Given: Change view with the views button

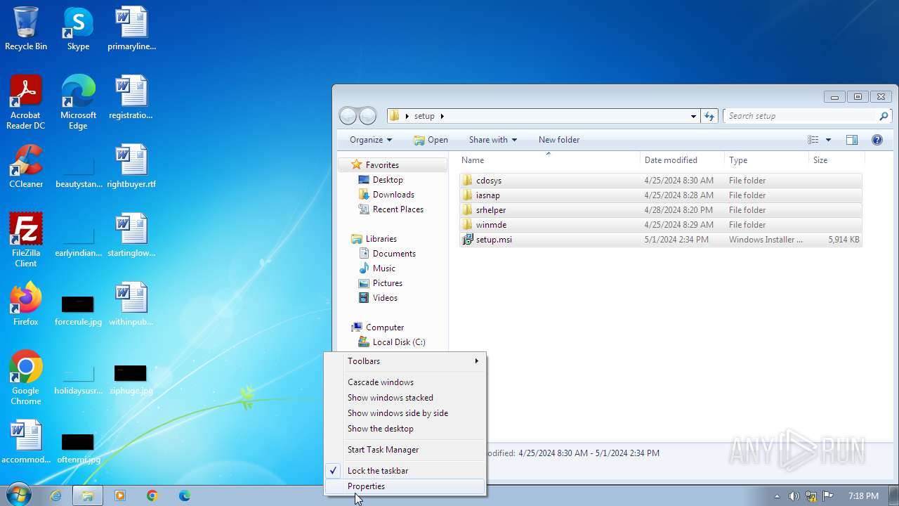Looking at the screenshot, I should [x=813, y=140].
